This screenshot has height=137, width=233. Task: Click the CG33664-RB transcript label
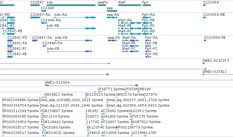pyautogui.click(x=214, y=15)
